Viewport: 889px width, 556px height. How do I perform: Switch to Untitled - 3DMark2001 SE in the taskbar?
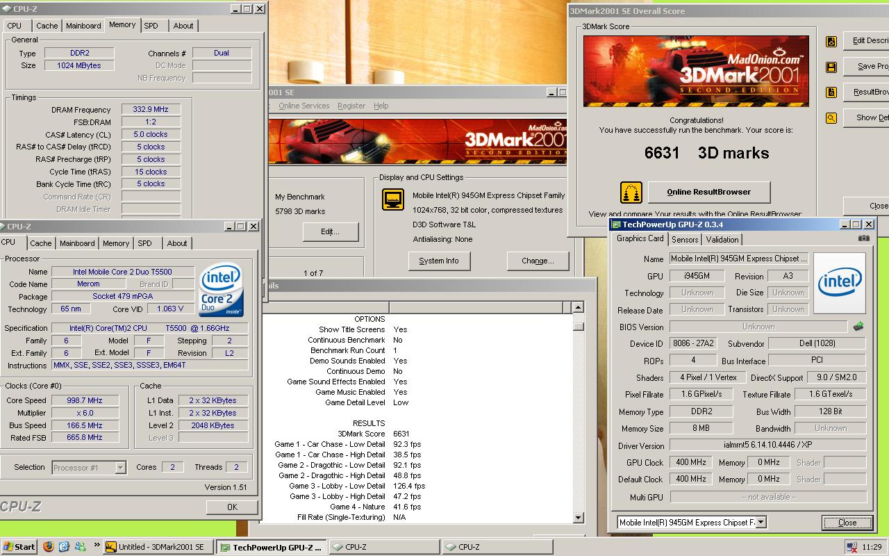158,547
